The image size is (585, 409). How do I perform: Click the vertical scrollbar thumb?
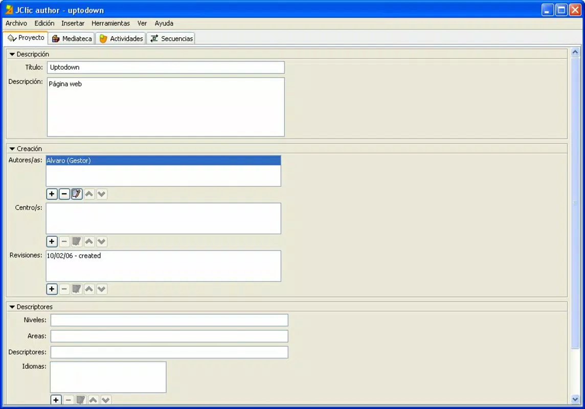coord(575,203)
